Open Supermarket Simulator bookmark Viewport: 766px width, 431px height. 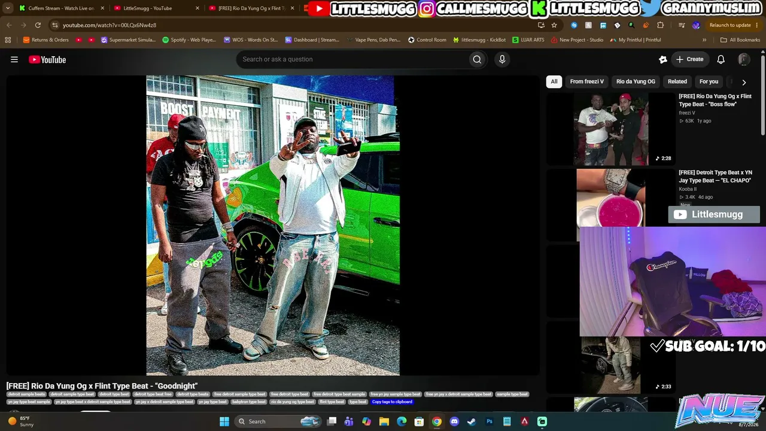point(129,40)
